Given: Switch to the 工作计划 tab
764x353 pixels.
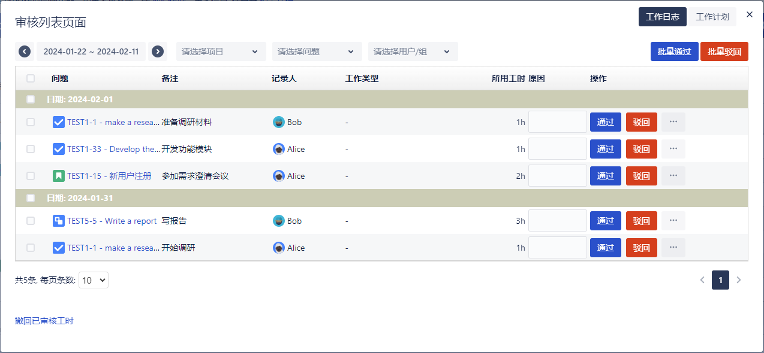Looking at the screenshot, I should [x=712, y=17].
